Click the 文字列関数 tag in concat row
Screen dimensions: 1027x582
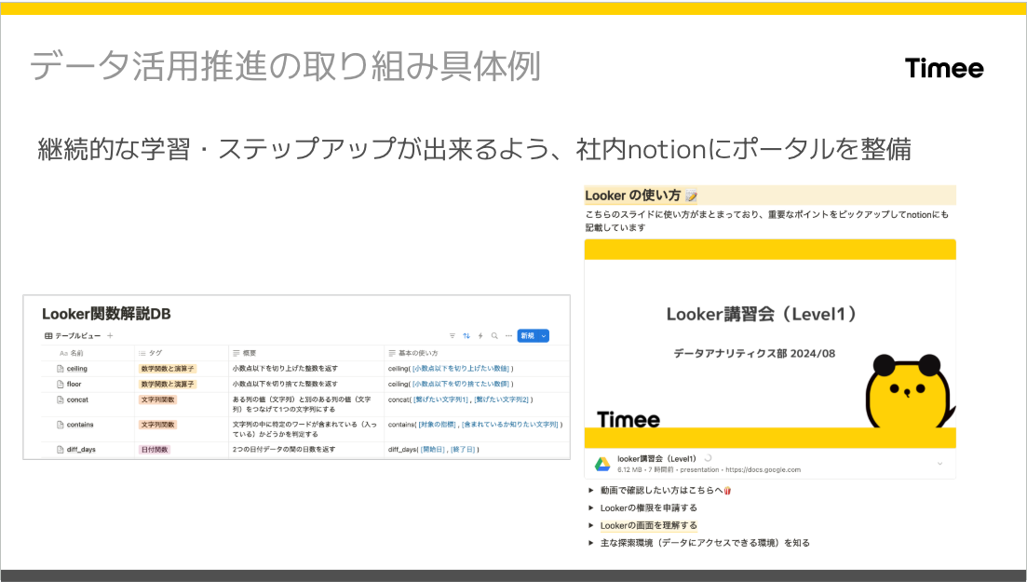158,399
